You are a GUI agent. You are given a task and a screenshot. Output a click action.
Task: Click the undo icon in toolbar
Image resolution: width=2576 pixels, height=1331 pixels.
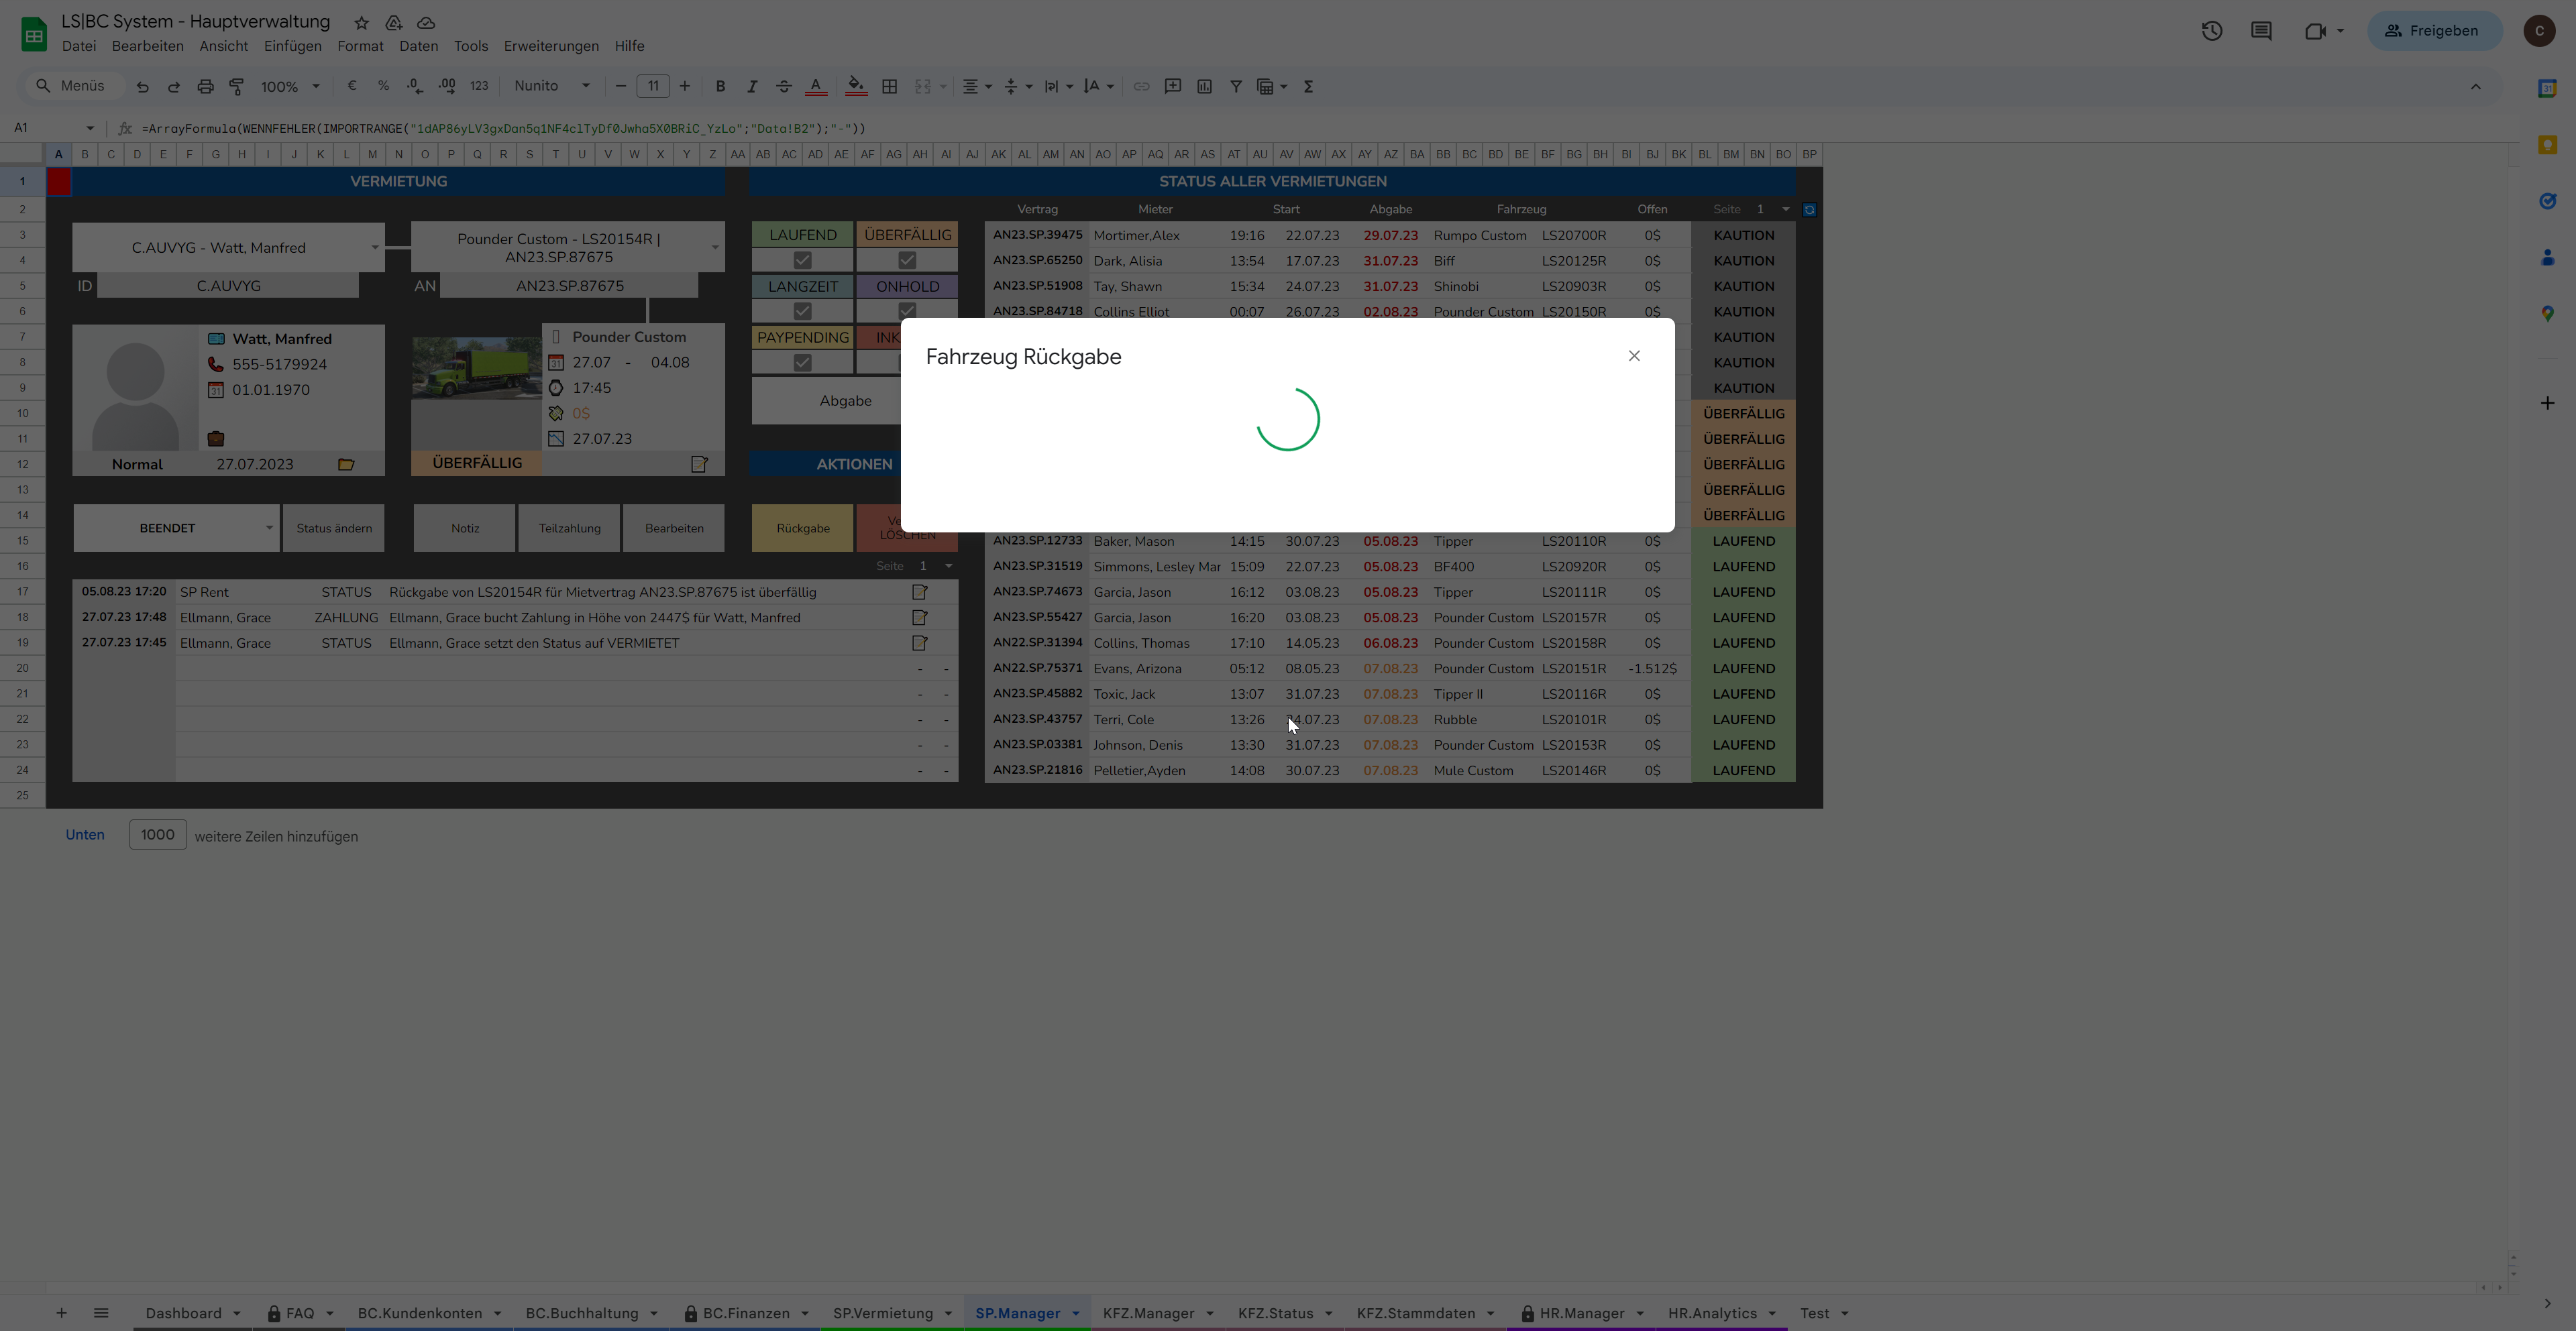(143, 87)
